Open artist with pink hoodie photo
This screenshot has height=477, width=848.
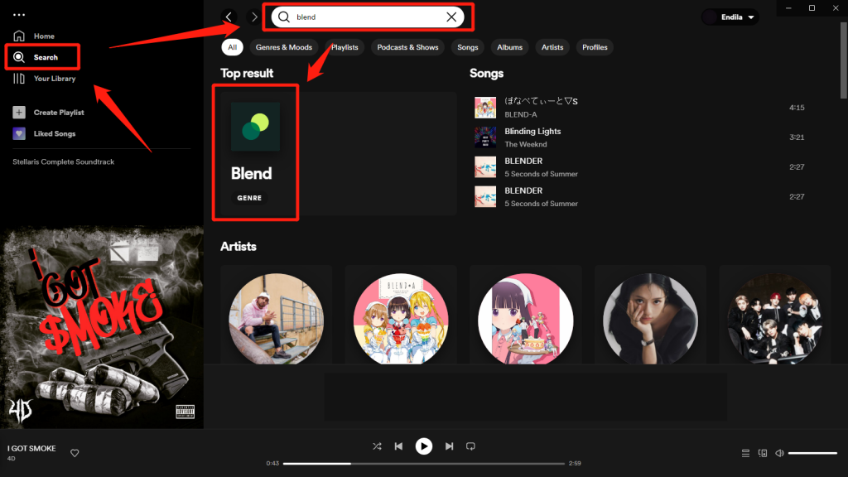point(277,319)
